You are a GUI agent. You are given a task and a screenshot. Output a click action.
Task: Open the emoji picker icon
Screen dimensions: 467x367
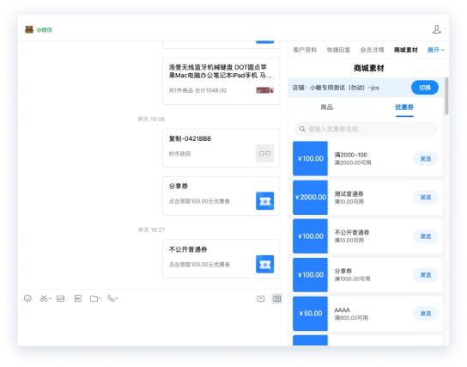pyautogui.click(x=27, y=298)
